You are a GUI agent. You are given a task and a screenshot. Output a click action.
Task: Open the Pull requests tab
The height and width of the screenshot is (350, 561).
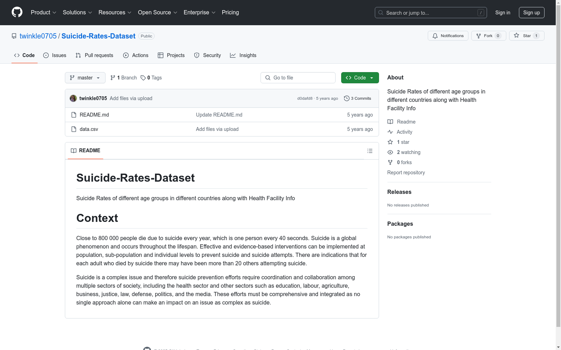pyautogui.click(x=94, y=55)
